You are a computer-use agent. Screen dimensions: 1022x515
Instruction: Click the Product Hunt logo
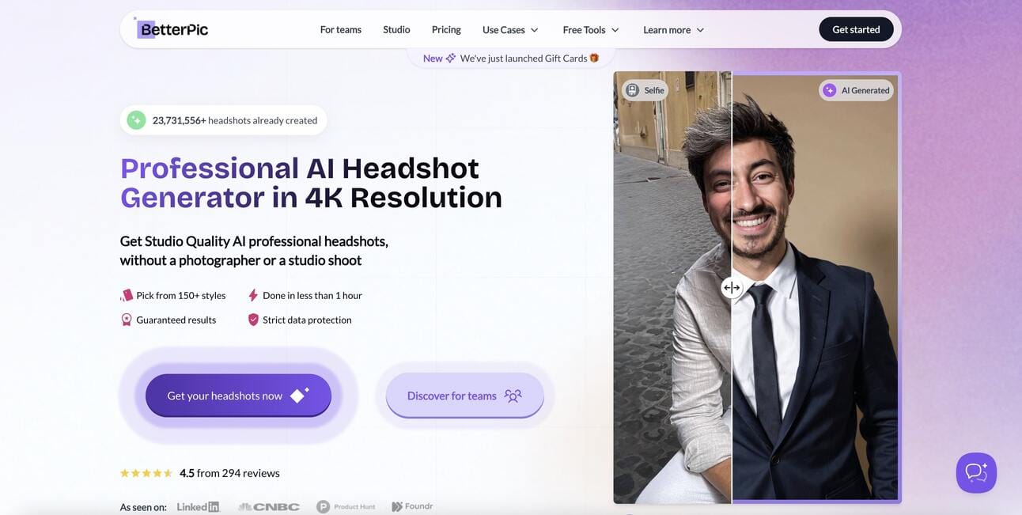[346, 506]
